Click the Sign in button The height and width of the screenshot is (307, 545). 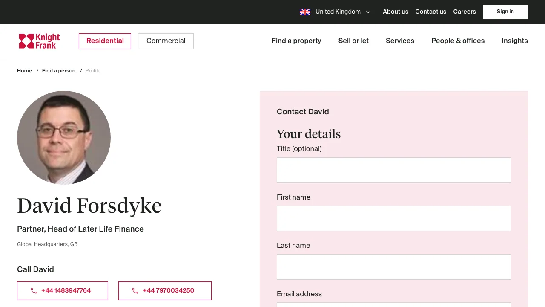coord(505,12)
